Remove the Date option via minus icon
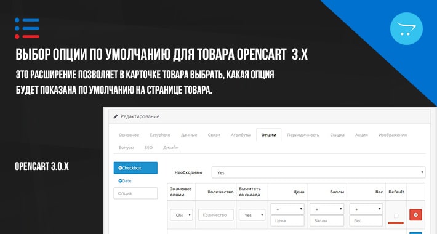The width and height of the screenshot is (437, 234). [x=120, y=180]
